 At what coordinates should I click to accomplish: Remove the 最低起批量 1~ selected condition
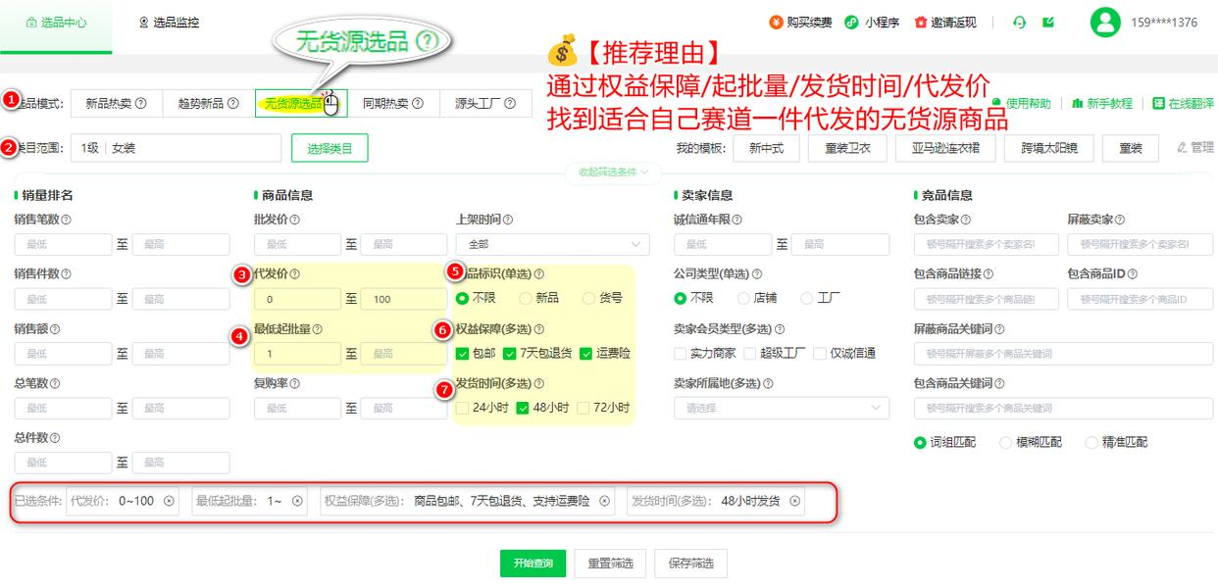click(297, 501)
